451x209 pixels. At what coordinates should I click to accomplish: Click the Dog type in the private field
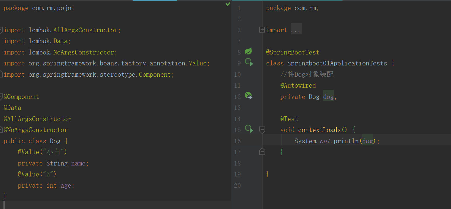pyautogui.click(x=314, y=97)
